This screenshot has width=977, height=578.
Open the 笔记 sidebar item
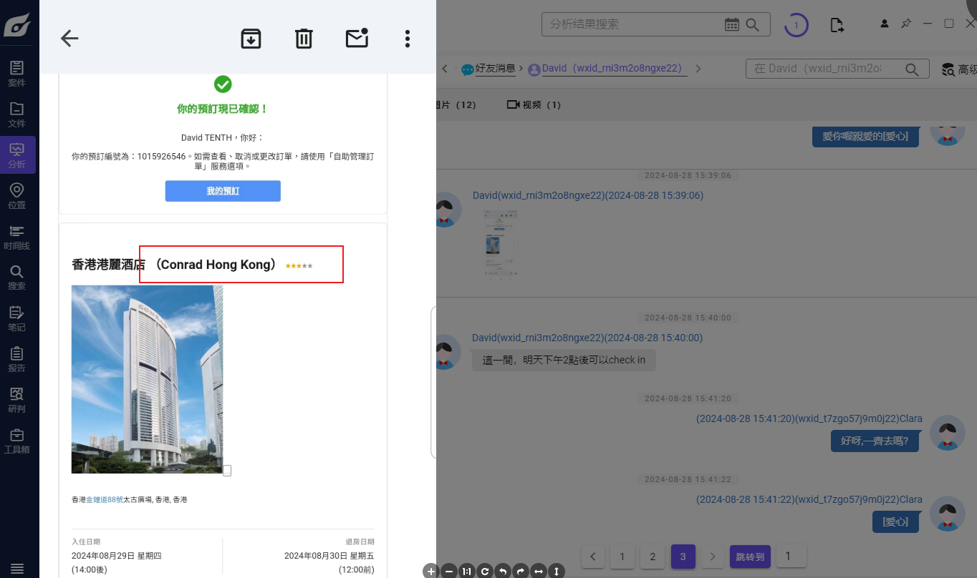click(16, 318)
